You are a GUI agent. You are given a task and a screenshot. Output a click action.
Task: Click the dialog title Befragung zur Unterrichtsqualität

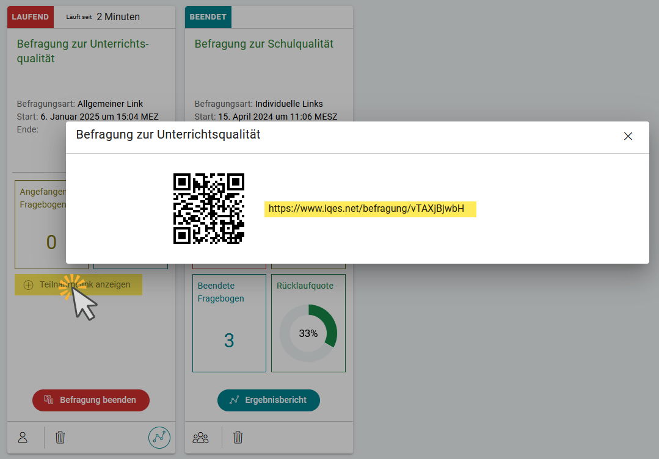(168, 134)
